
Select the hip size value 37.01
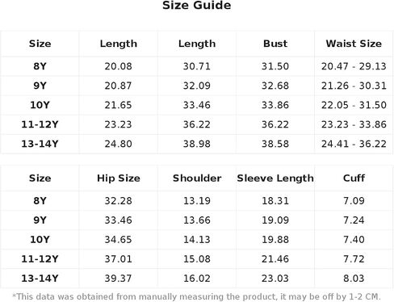(x=119, y=259)
